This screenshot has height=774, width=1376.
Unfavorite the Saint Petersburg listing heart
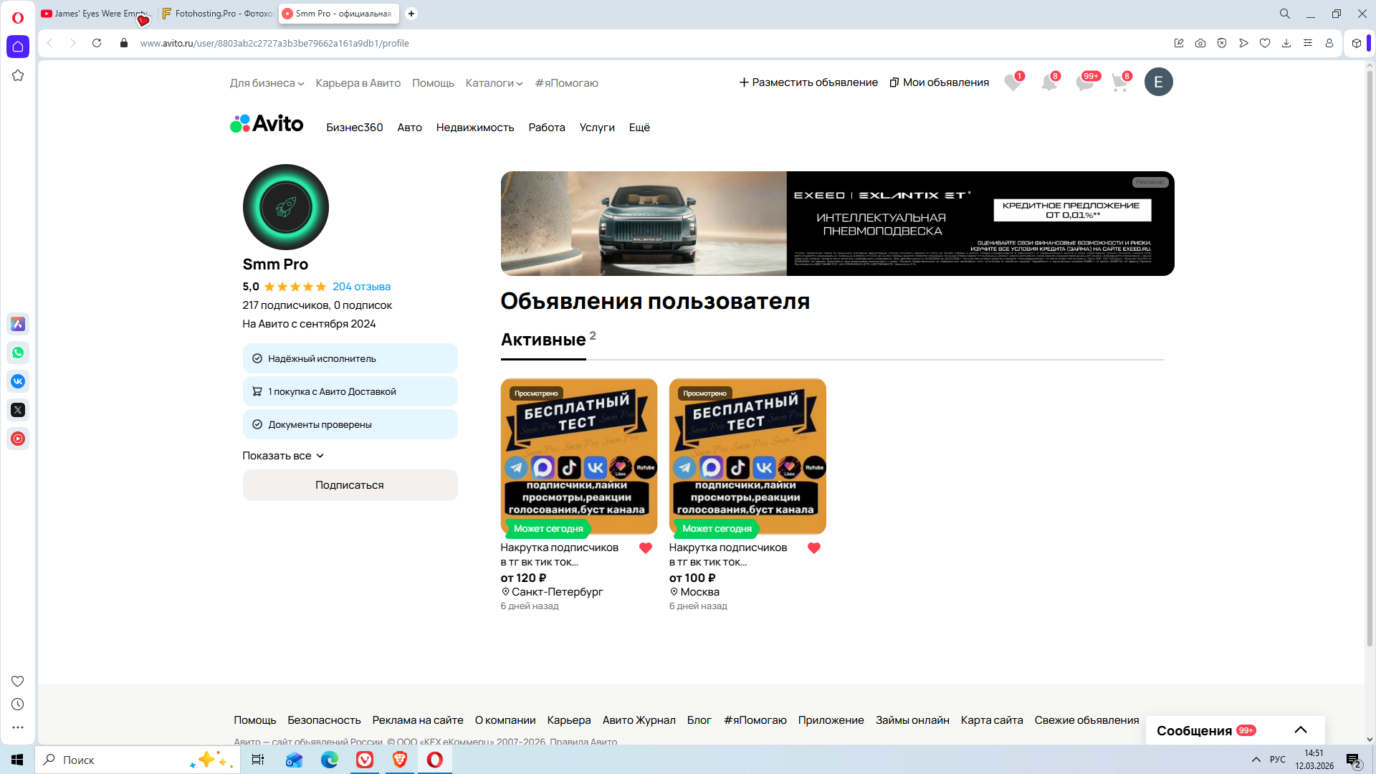[x=645, y=548]
